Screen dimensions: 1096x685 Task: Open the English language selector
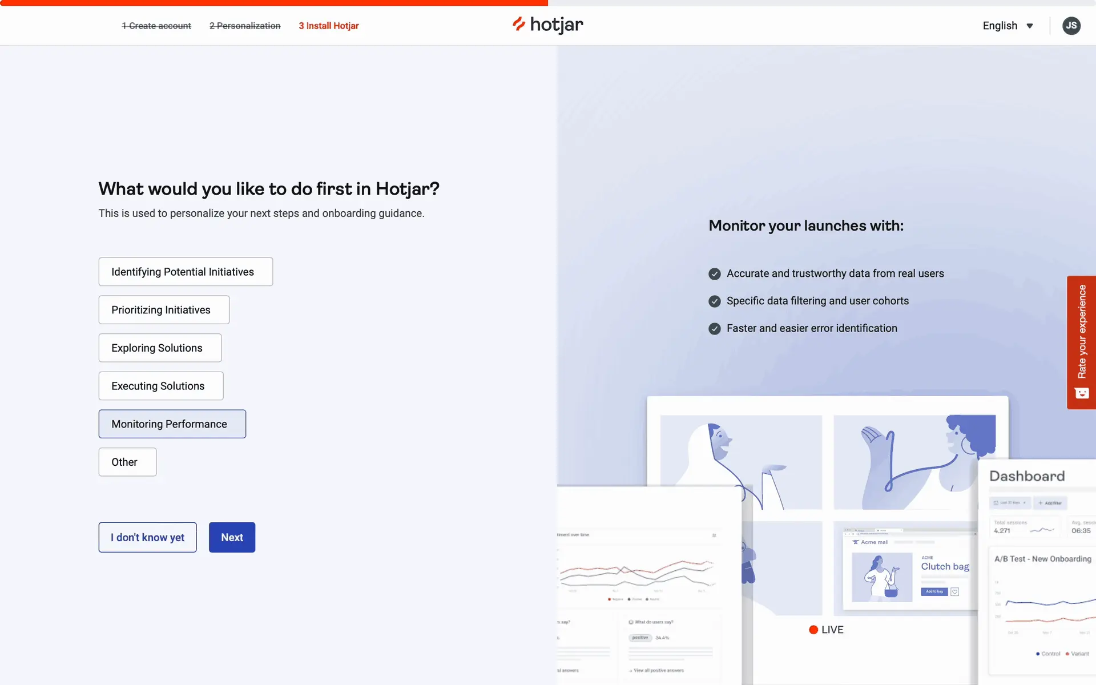[1008, 26]
